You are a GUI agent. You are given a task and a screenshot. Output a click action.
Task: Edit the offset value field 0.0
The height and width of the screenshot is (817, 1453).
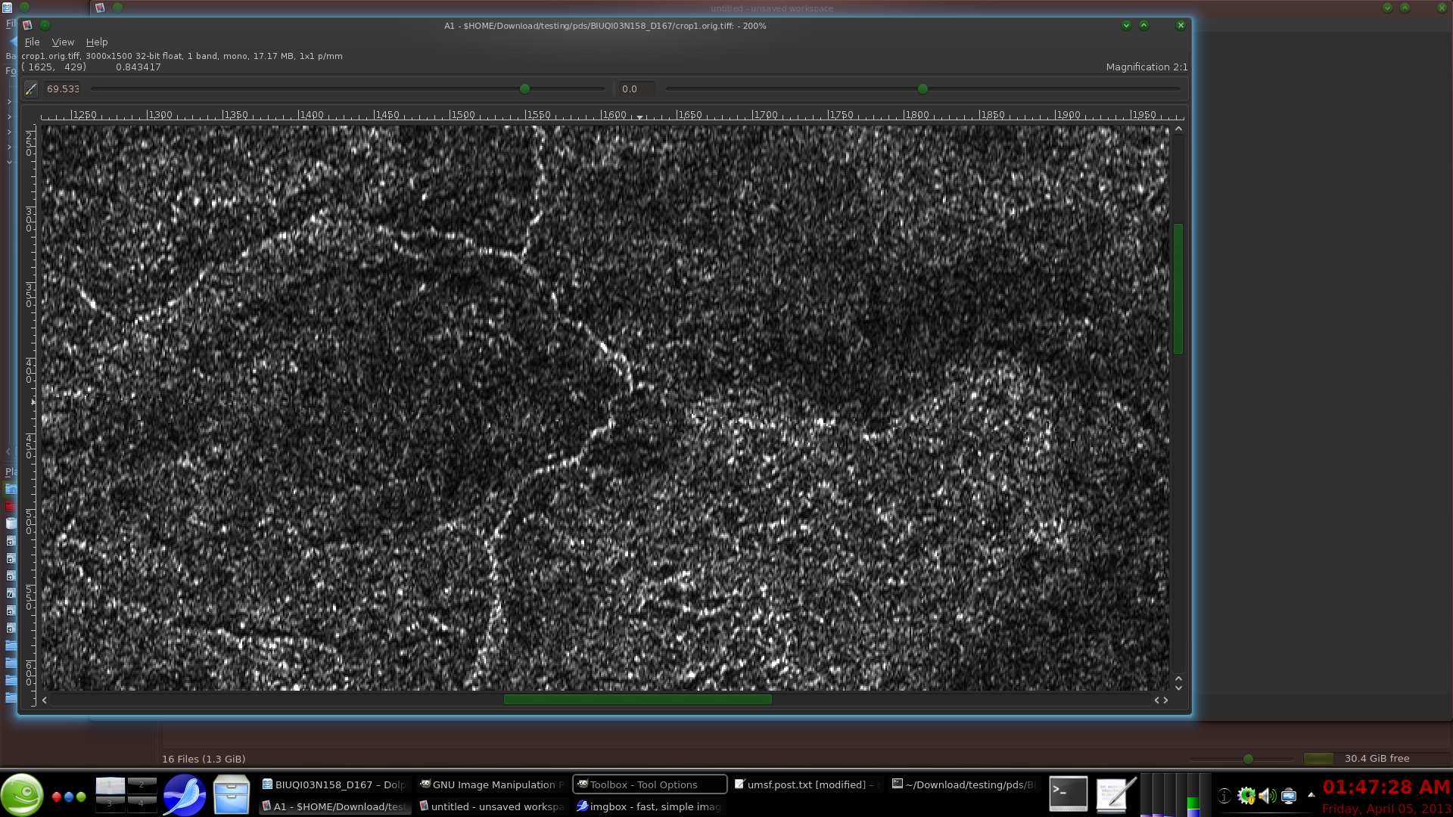click(x=636, y=89)
